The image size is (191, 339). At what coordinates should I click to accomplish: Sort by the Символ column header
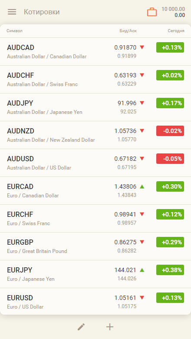click(x=14, y=31)
